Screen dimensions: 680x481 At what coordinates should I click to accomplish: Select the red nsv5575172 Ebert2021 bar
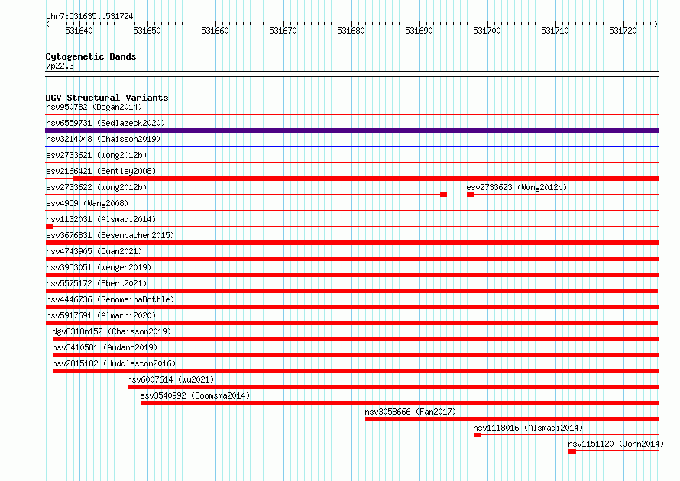[351, 291]
